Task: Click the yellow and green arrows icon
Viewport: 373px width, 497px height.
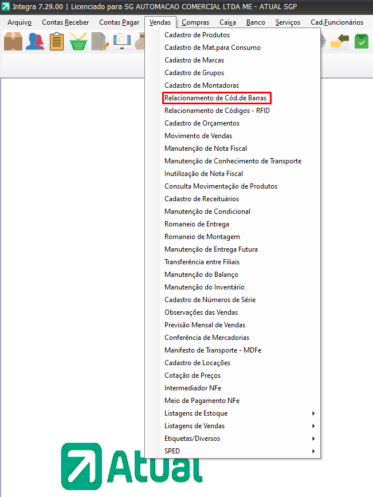Action: click(340, 41)
